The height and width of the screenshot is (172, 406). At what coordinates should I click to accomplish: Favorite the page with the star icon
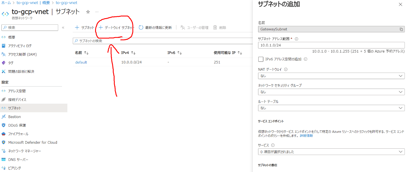[x=88, y=12]
